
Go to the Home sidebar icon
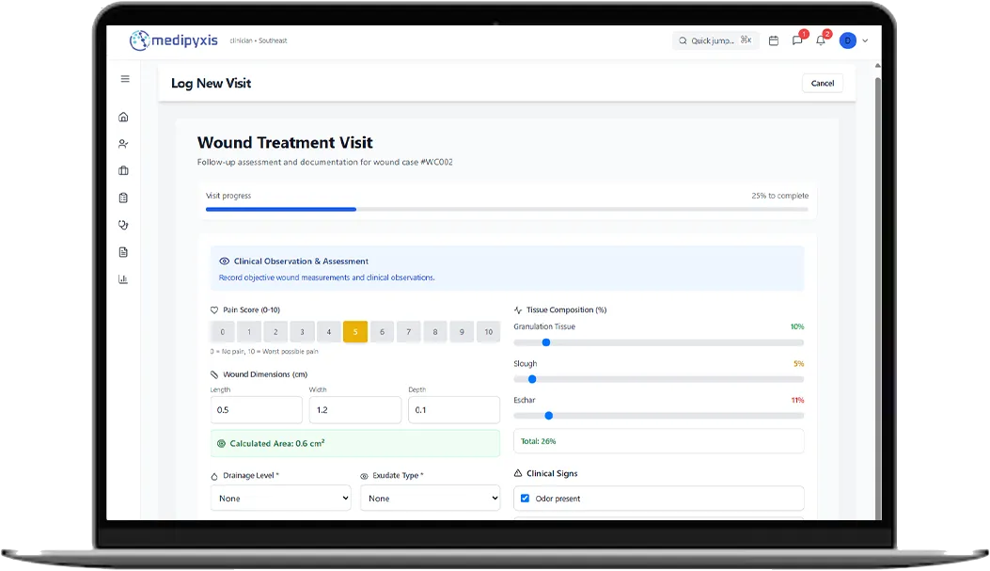(x=124, y=117)
